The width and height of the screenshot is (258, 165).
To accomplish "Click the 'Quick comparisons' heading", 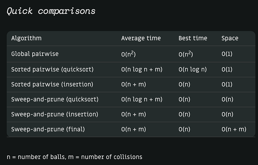I will click(51, 12).
